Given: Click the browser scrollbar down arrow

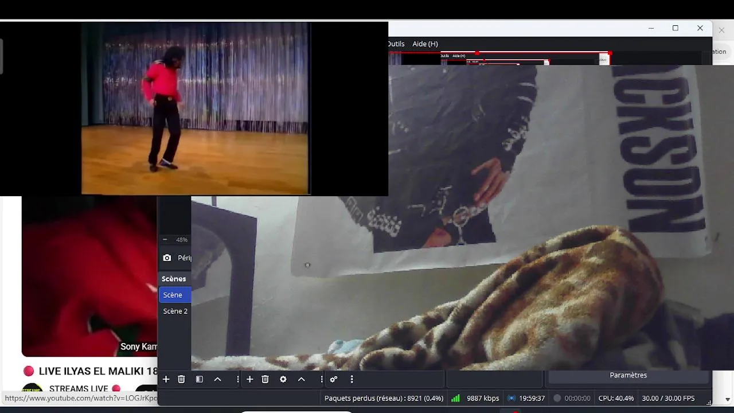Looking at the screenshot, I should click(728, 399).
